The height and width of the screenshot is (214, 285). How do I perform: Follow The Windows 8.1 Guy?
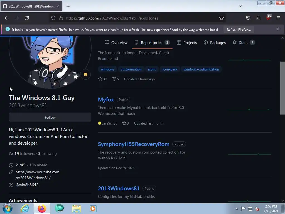[50, 117]
